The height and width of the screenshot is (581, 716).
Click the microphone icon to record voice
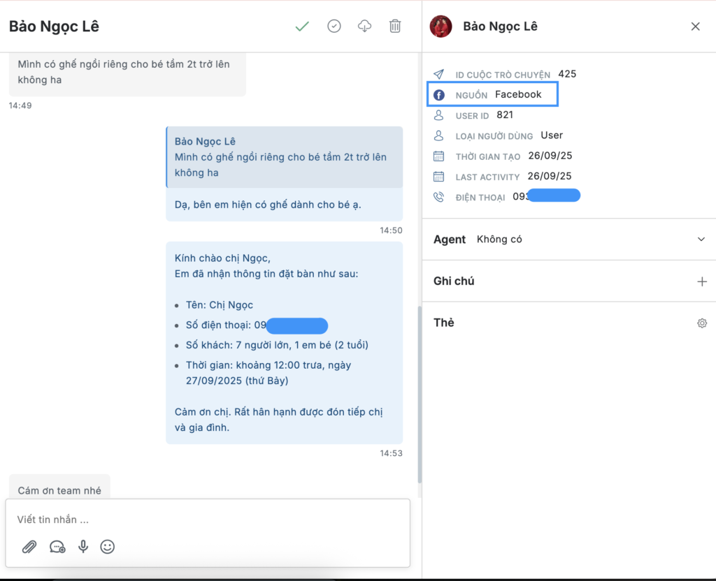click(x=83, y=547)
